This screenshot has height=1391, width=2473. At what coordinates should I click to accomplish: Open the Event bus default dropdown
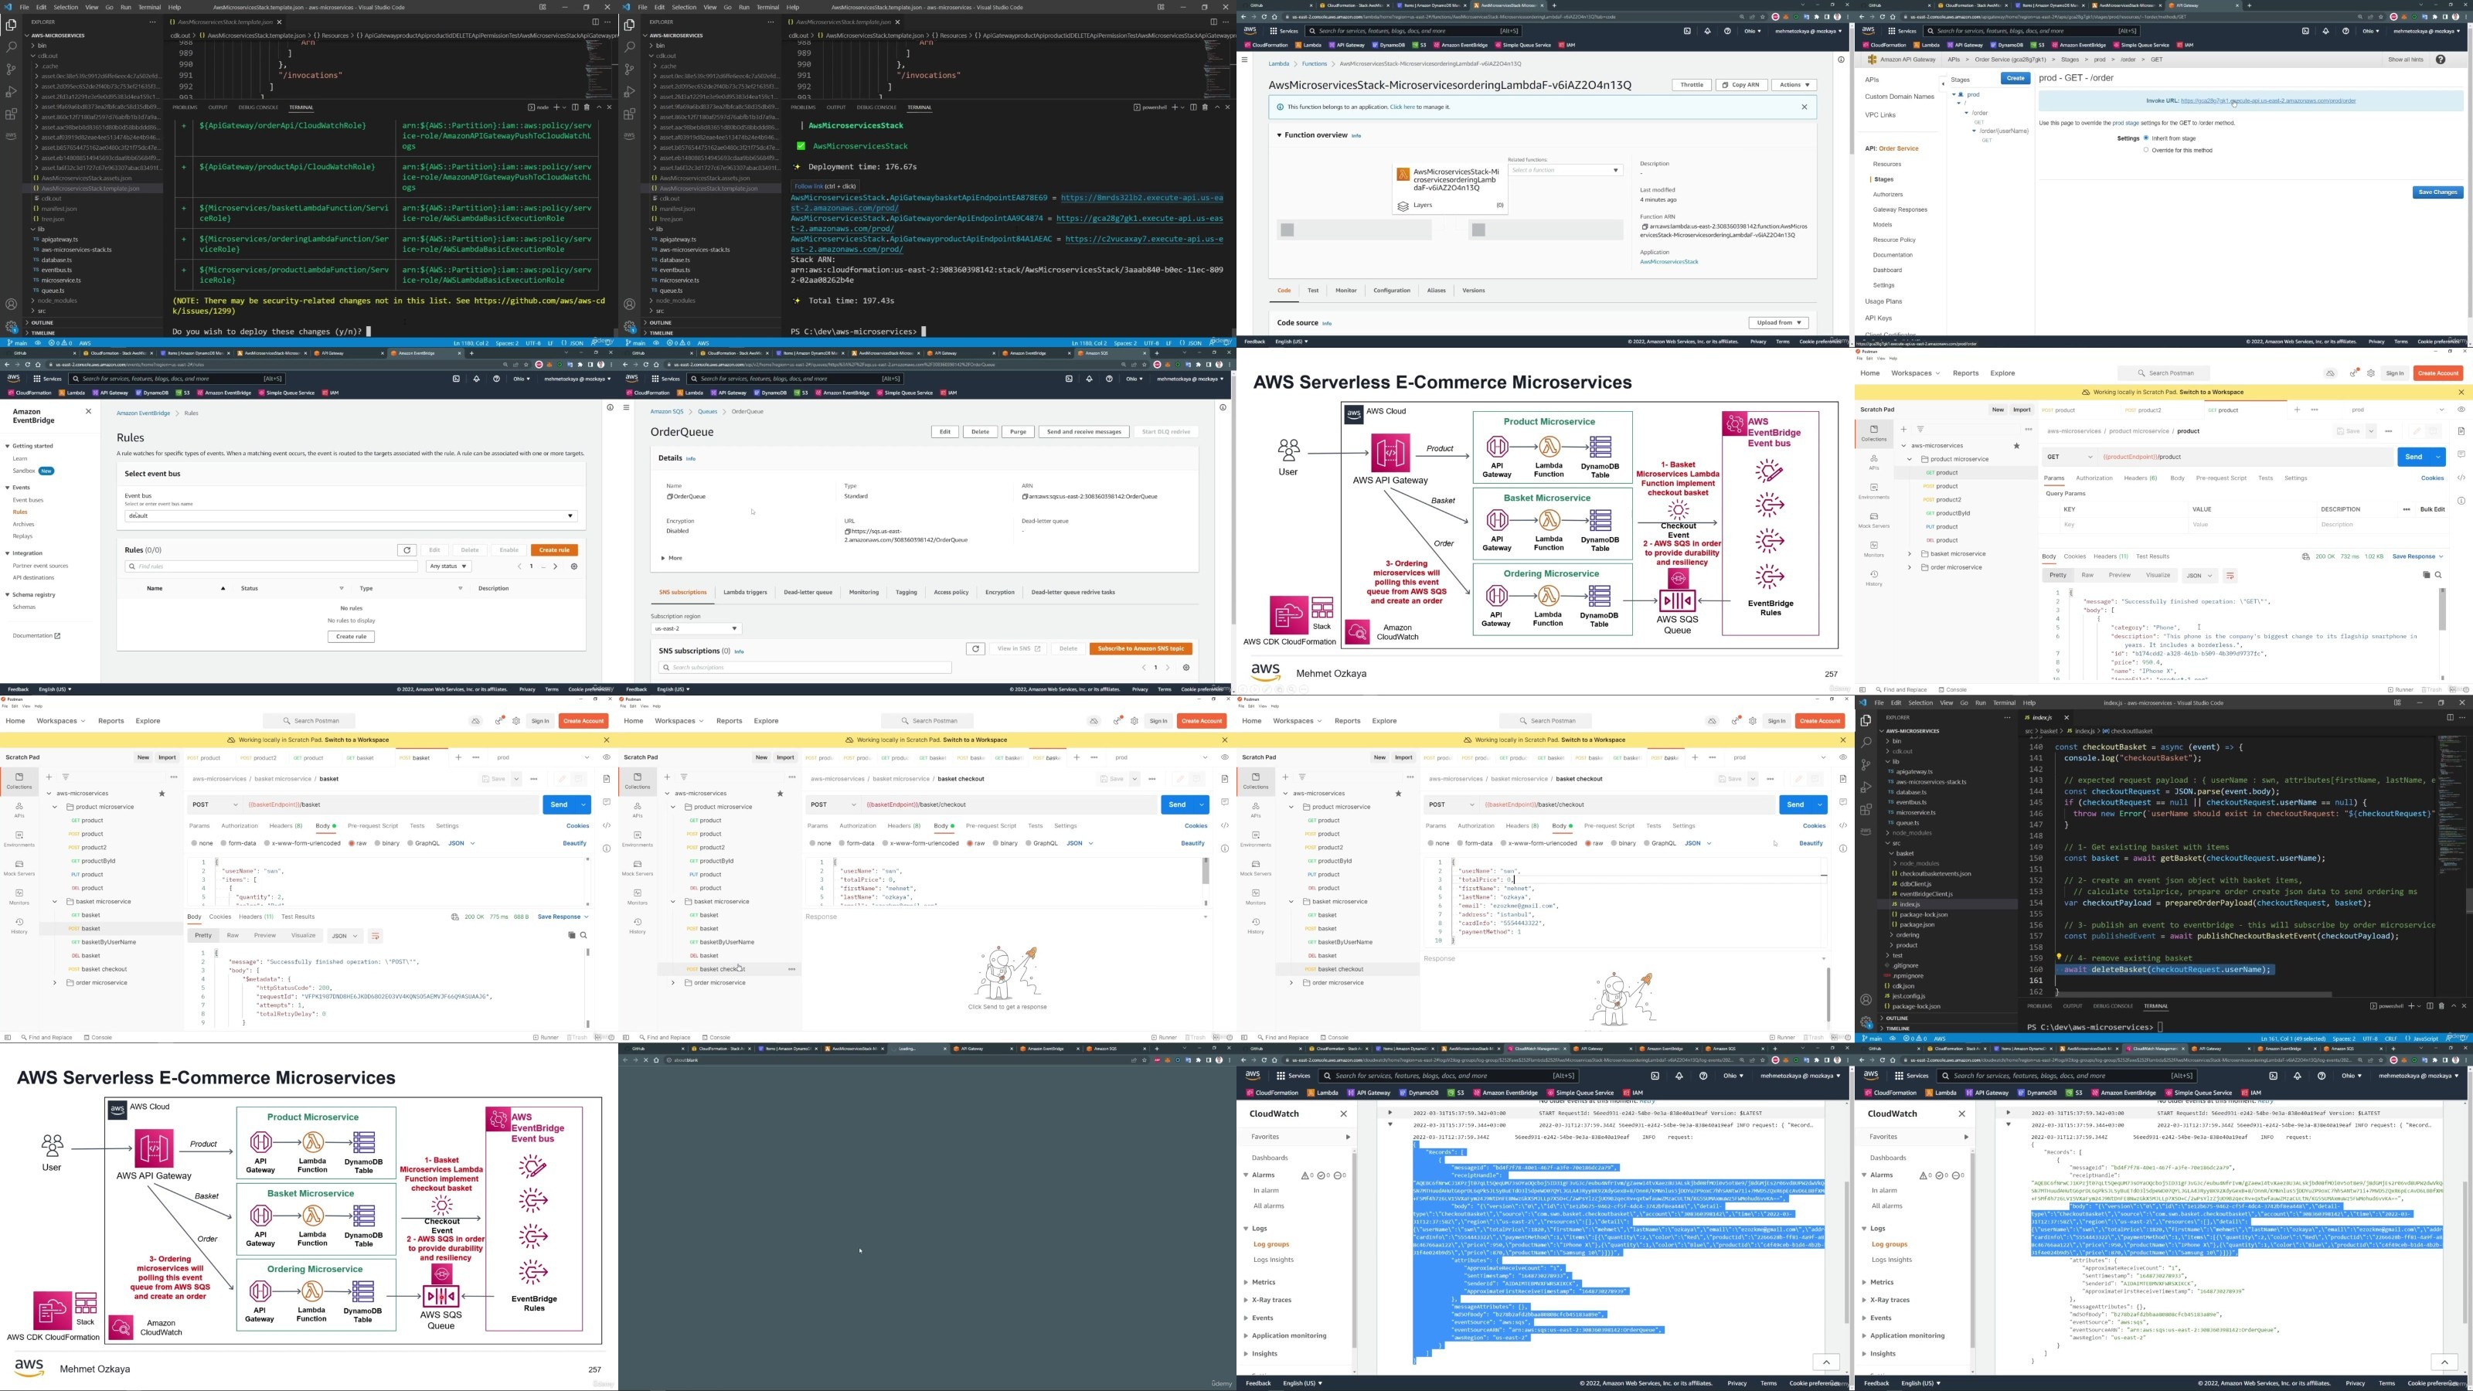[x=350, y=515]
